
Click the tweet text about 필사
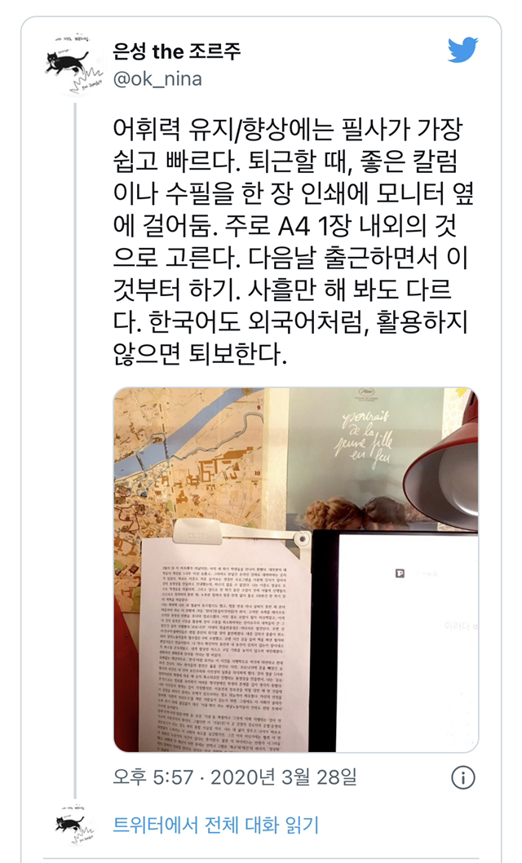pyautogui.click(x=293, y=241)
